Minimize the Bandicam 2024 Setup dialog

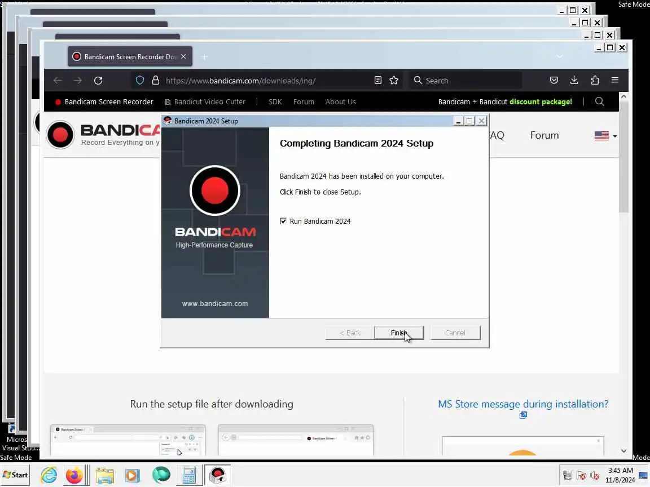pyautogui.click(x=458, y=121)
